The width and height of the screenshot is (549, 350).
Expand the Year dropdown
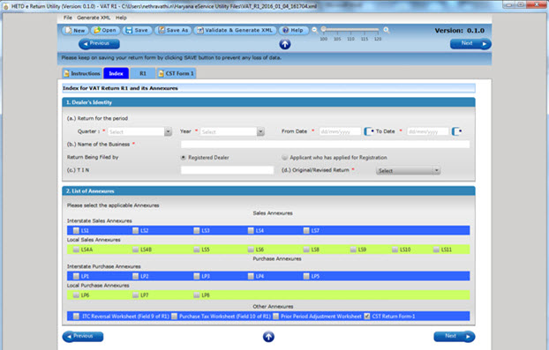[x=260, y=132]
